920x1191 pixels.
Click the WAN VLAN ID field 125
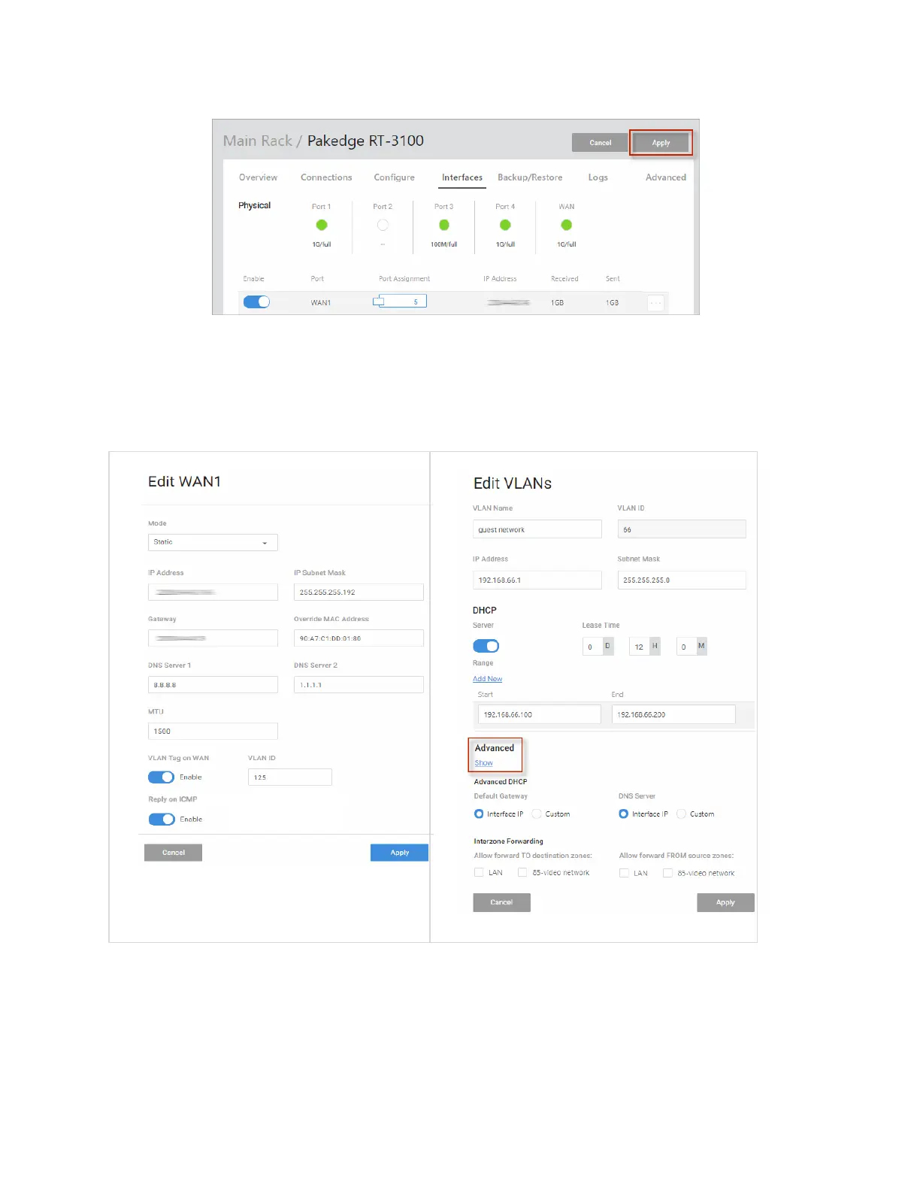point(289,777)
